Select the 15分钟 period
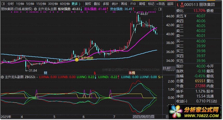 click(x=41, y=4)
